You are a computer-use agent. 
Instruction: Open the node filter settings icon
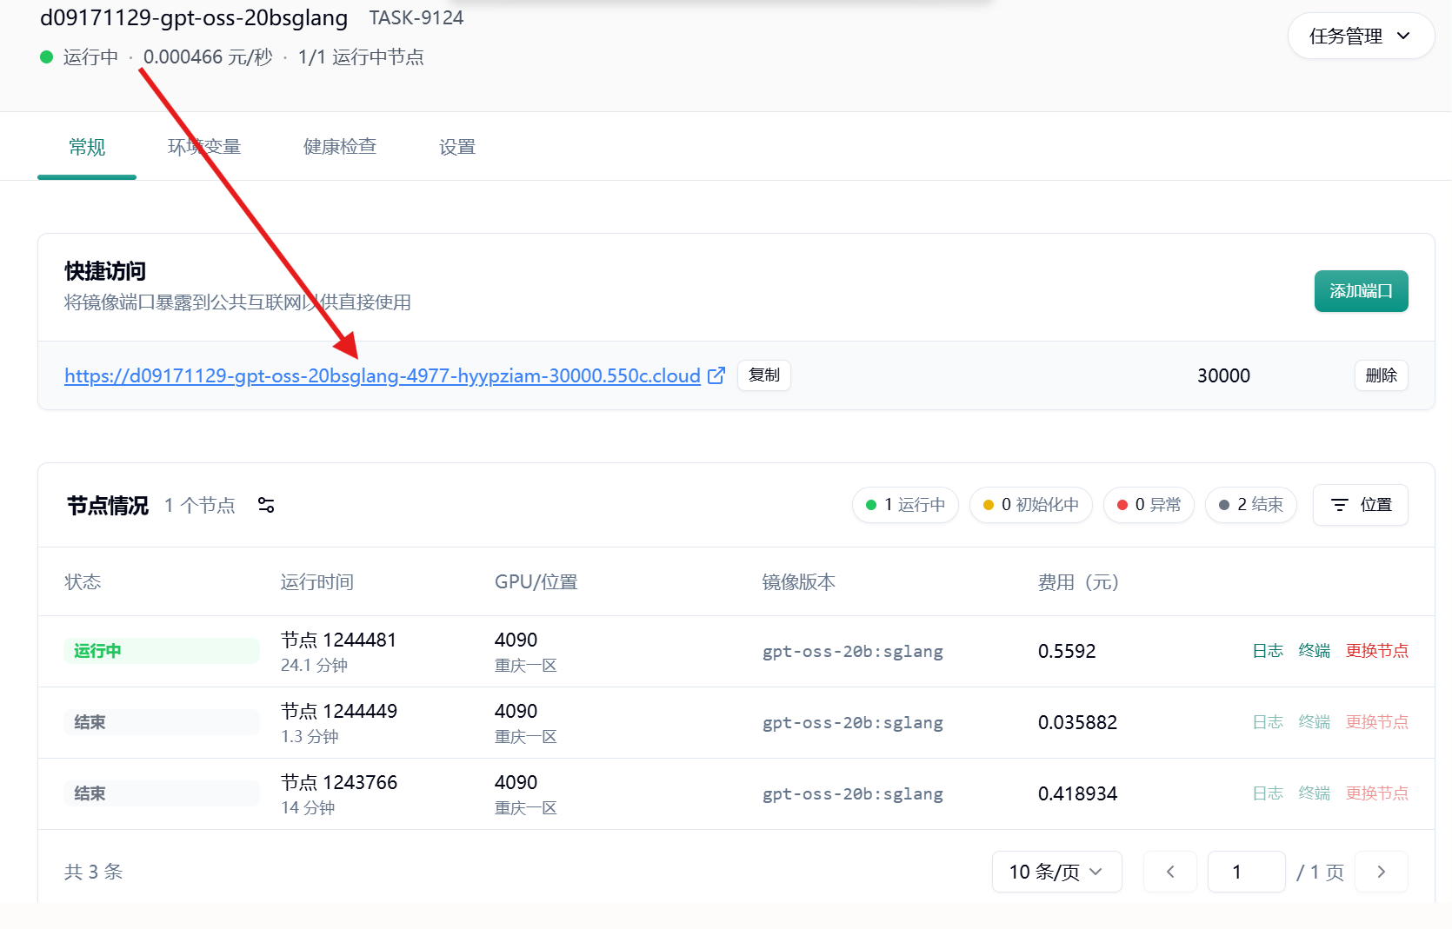[x=266, y=505]
